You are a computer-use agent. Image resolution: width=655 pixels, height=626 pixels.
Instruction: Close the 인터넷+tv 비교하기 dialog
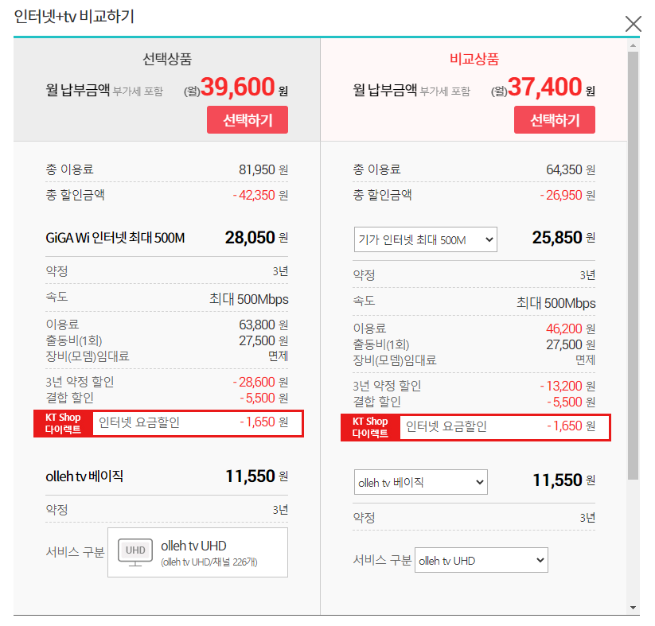pos(633,24)
